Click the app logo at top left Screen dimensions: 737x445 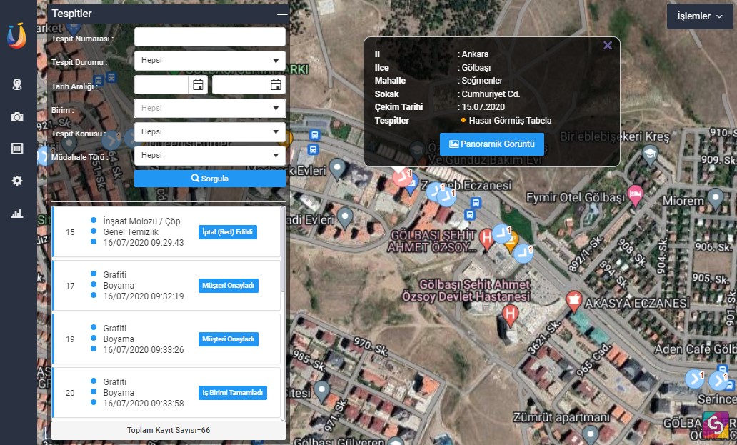tap(17, 36)
